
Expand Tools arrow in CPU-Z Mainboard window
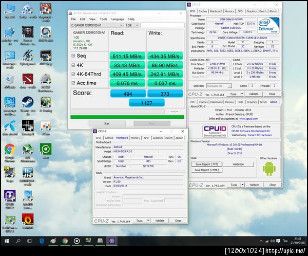click(148, 221)
